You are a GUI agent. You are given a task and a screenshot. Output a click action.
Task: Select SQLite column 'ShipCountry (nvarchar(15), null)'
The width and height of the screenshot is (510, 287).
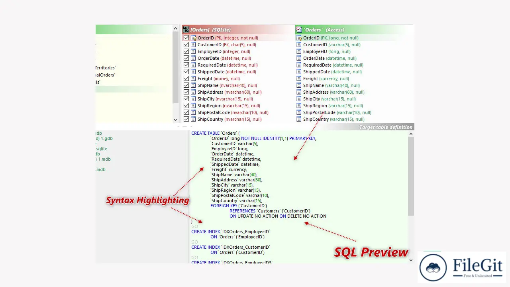pos(229,119)
